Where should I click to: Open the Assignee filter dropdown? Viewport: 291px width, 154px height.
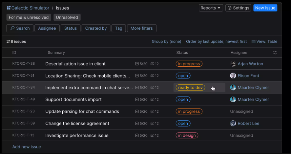tap(47, 28)
